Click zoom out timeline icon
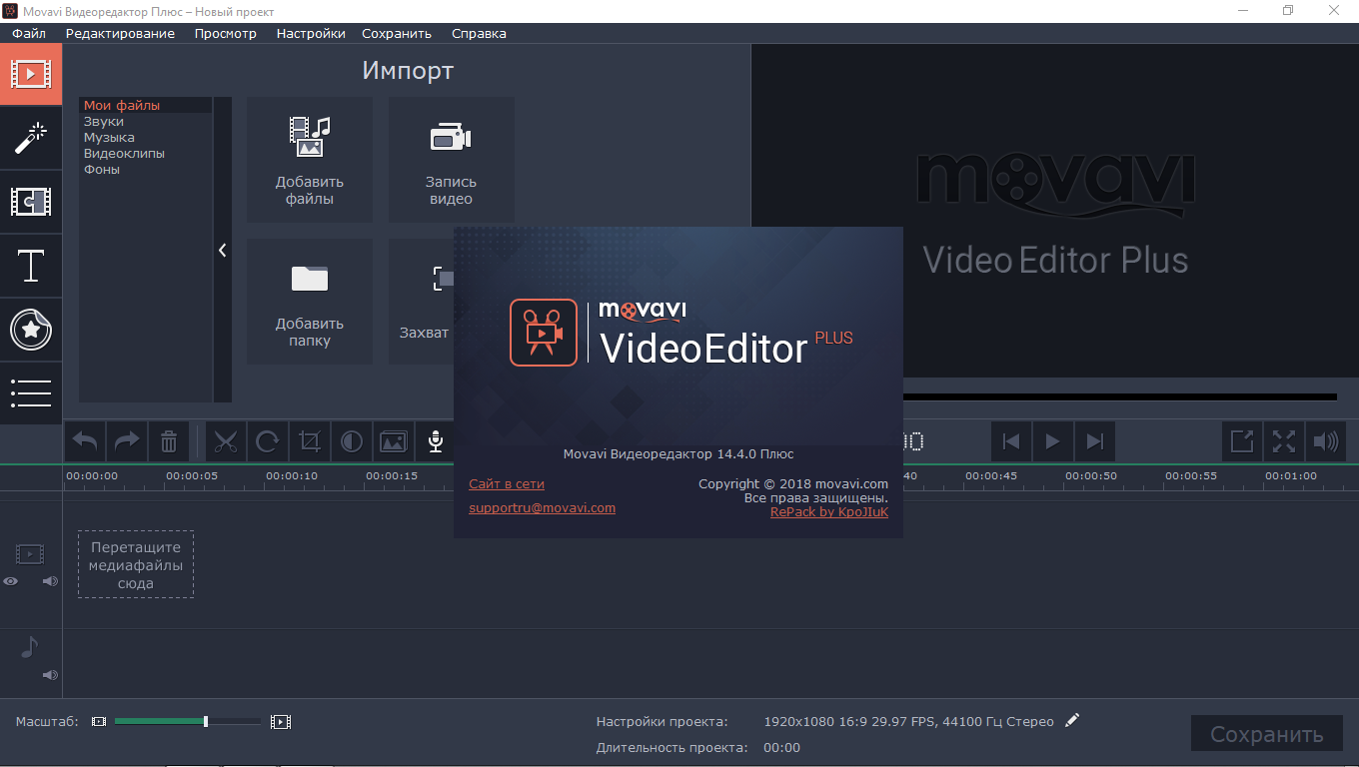1359x767 pixels. (x=98, y=721)
